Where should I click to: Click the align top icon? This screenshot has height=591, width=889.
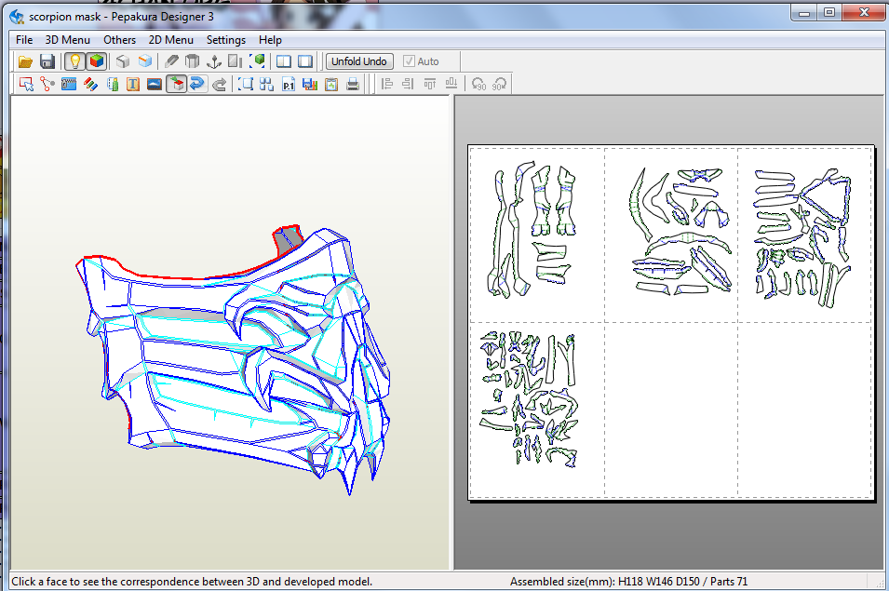pyautogui.click(x=430, y=85)
